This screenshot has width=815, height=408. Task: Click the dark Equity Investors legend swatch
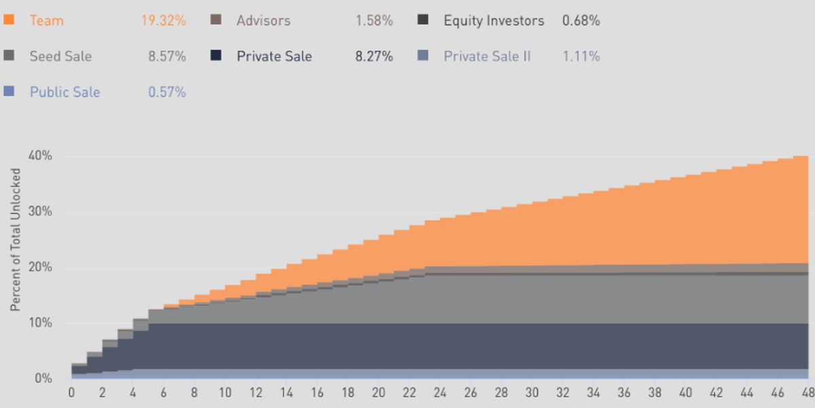point(423,20)
